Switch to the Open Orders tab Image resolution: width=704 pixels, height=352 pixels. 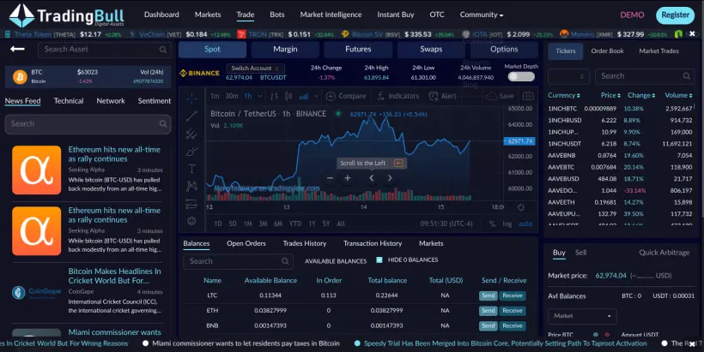click(246, 243)
